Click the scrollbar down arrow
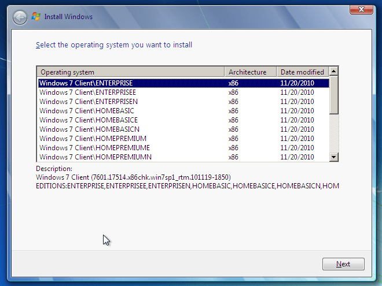This screenshot has height=286, width=382. coord(333,157)
